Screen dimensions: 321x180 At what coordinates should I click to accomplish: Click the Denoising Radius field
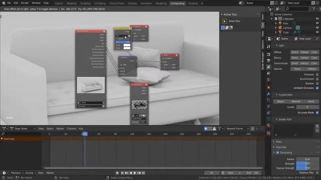[307, 159]
